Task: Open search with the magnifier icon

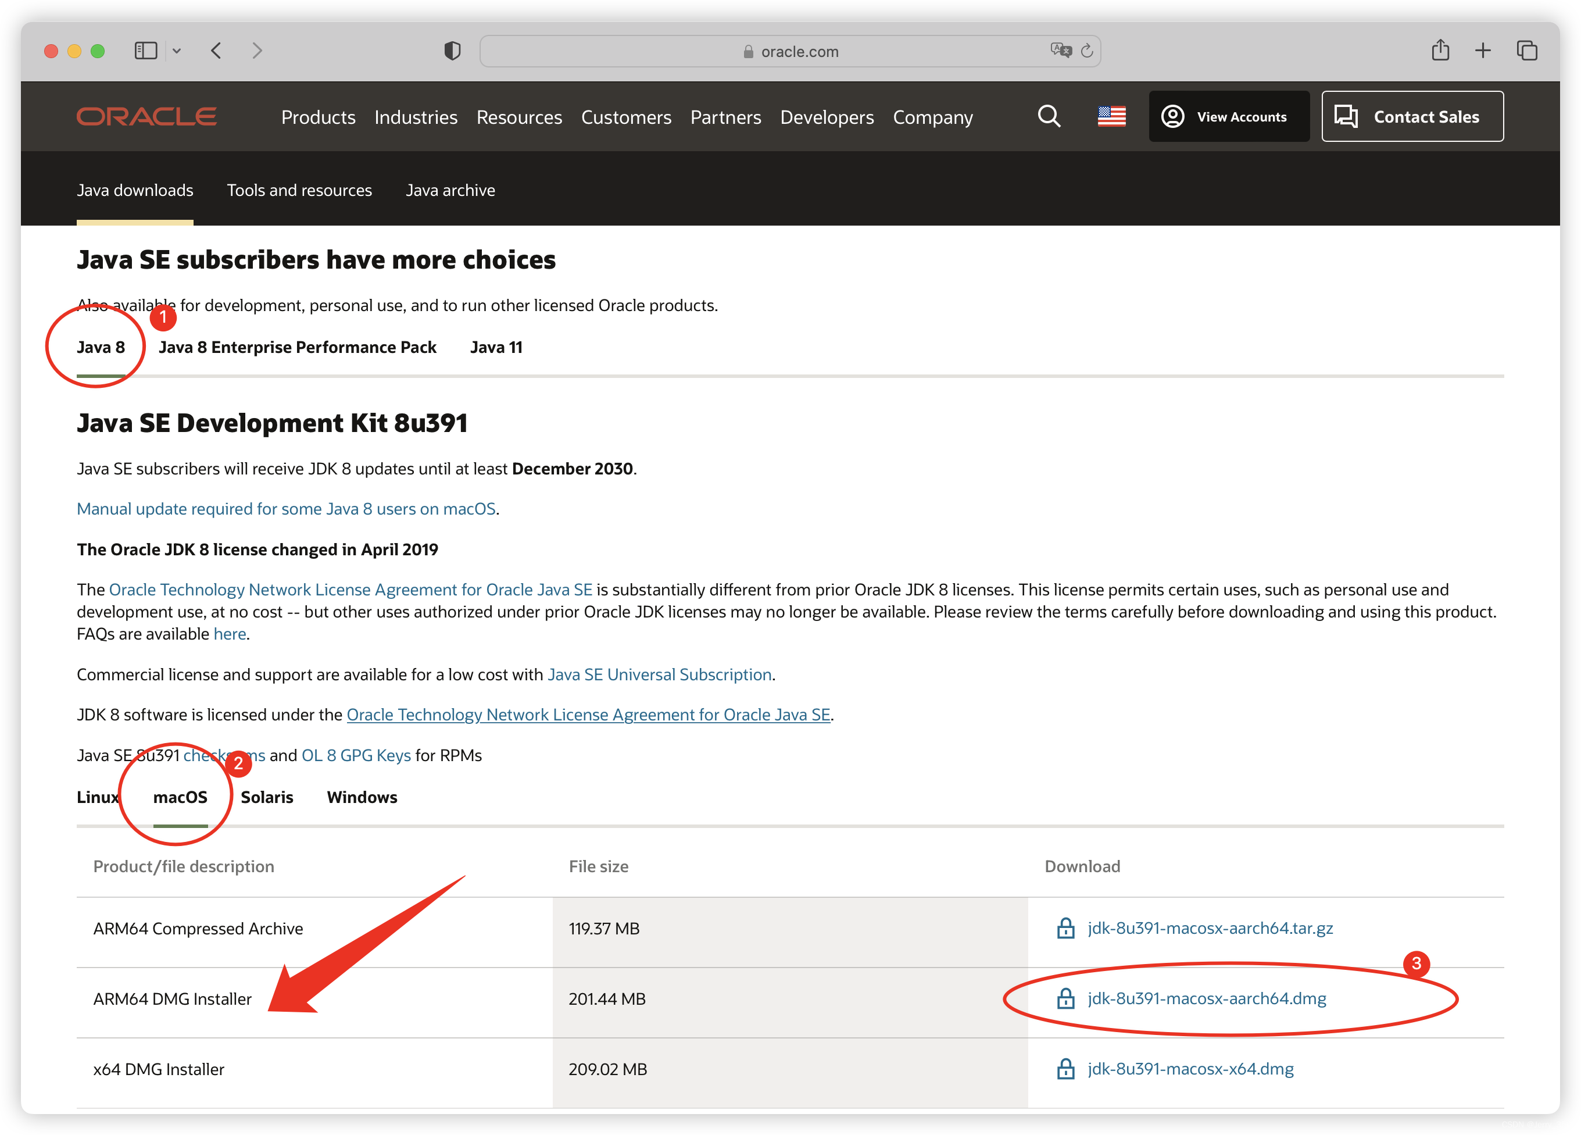Action: [1049, 116]
